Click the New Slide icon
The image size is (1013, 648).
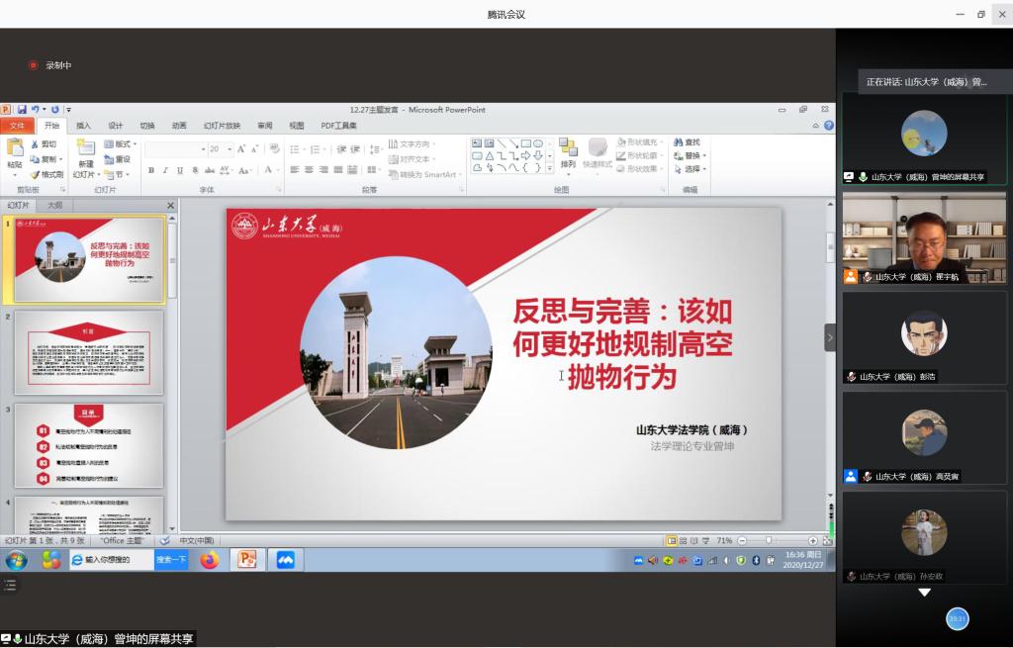[86, 148]
